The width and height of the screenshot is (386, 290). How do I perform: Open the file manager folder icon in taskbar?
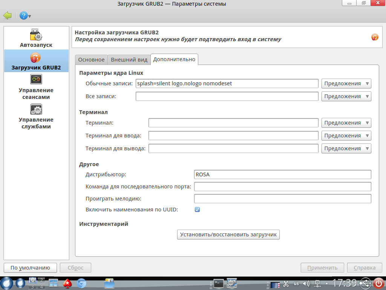pyautogui.click(x=109, y=284)
